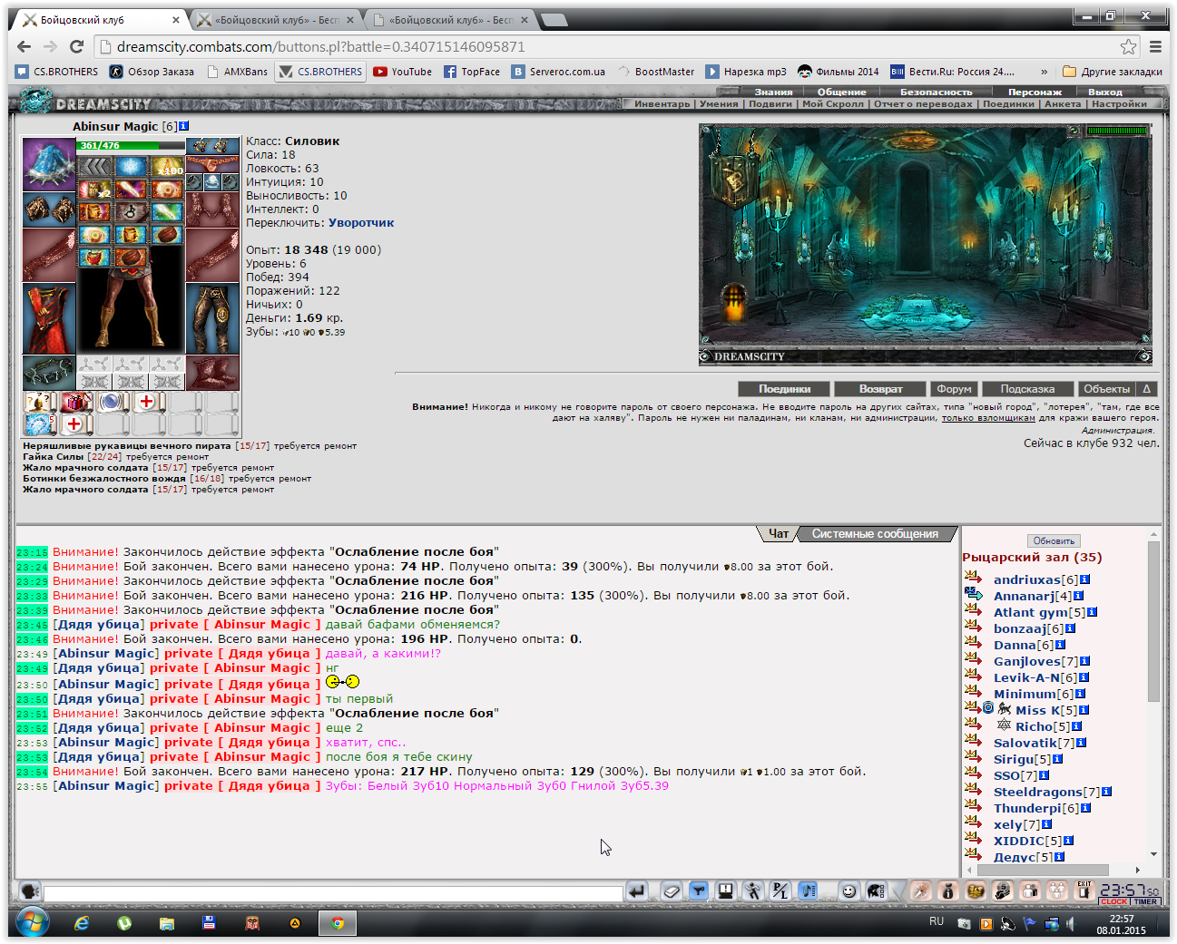Screen dimensions: 1177x944
Task: Click the info icon next to Abinsur Magic
Action: 184,126
